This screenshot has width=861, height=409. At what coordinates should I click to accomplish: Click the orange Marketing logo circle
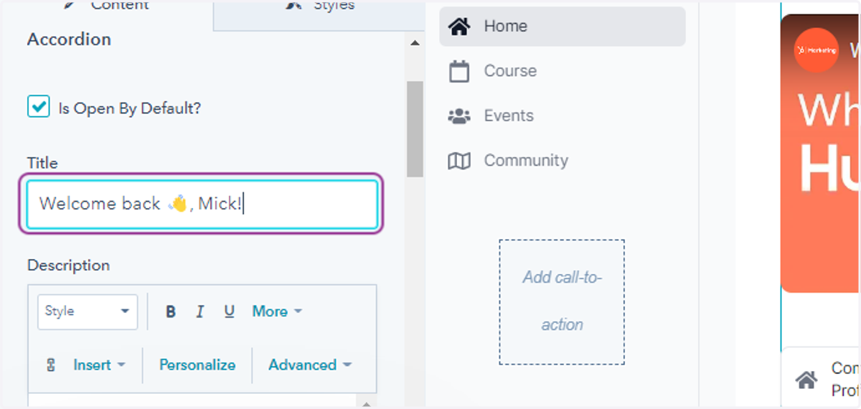[x=817, y=50]
